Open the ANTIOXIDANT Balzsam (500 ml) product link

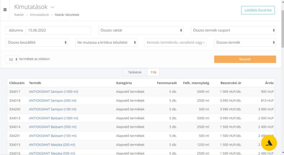53,127
